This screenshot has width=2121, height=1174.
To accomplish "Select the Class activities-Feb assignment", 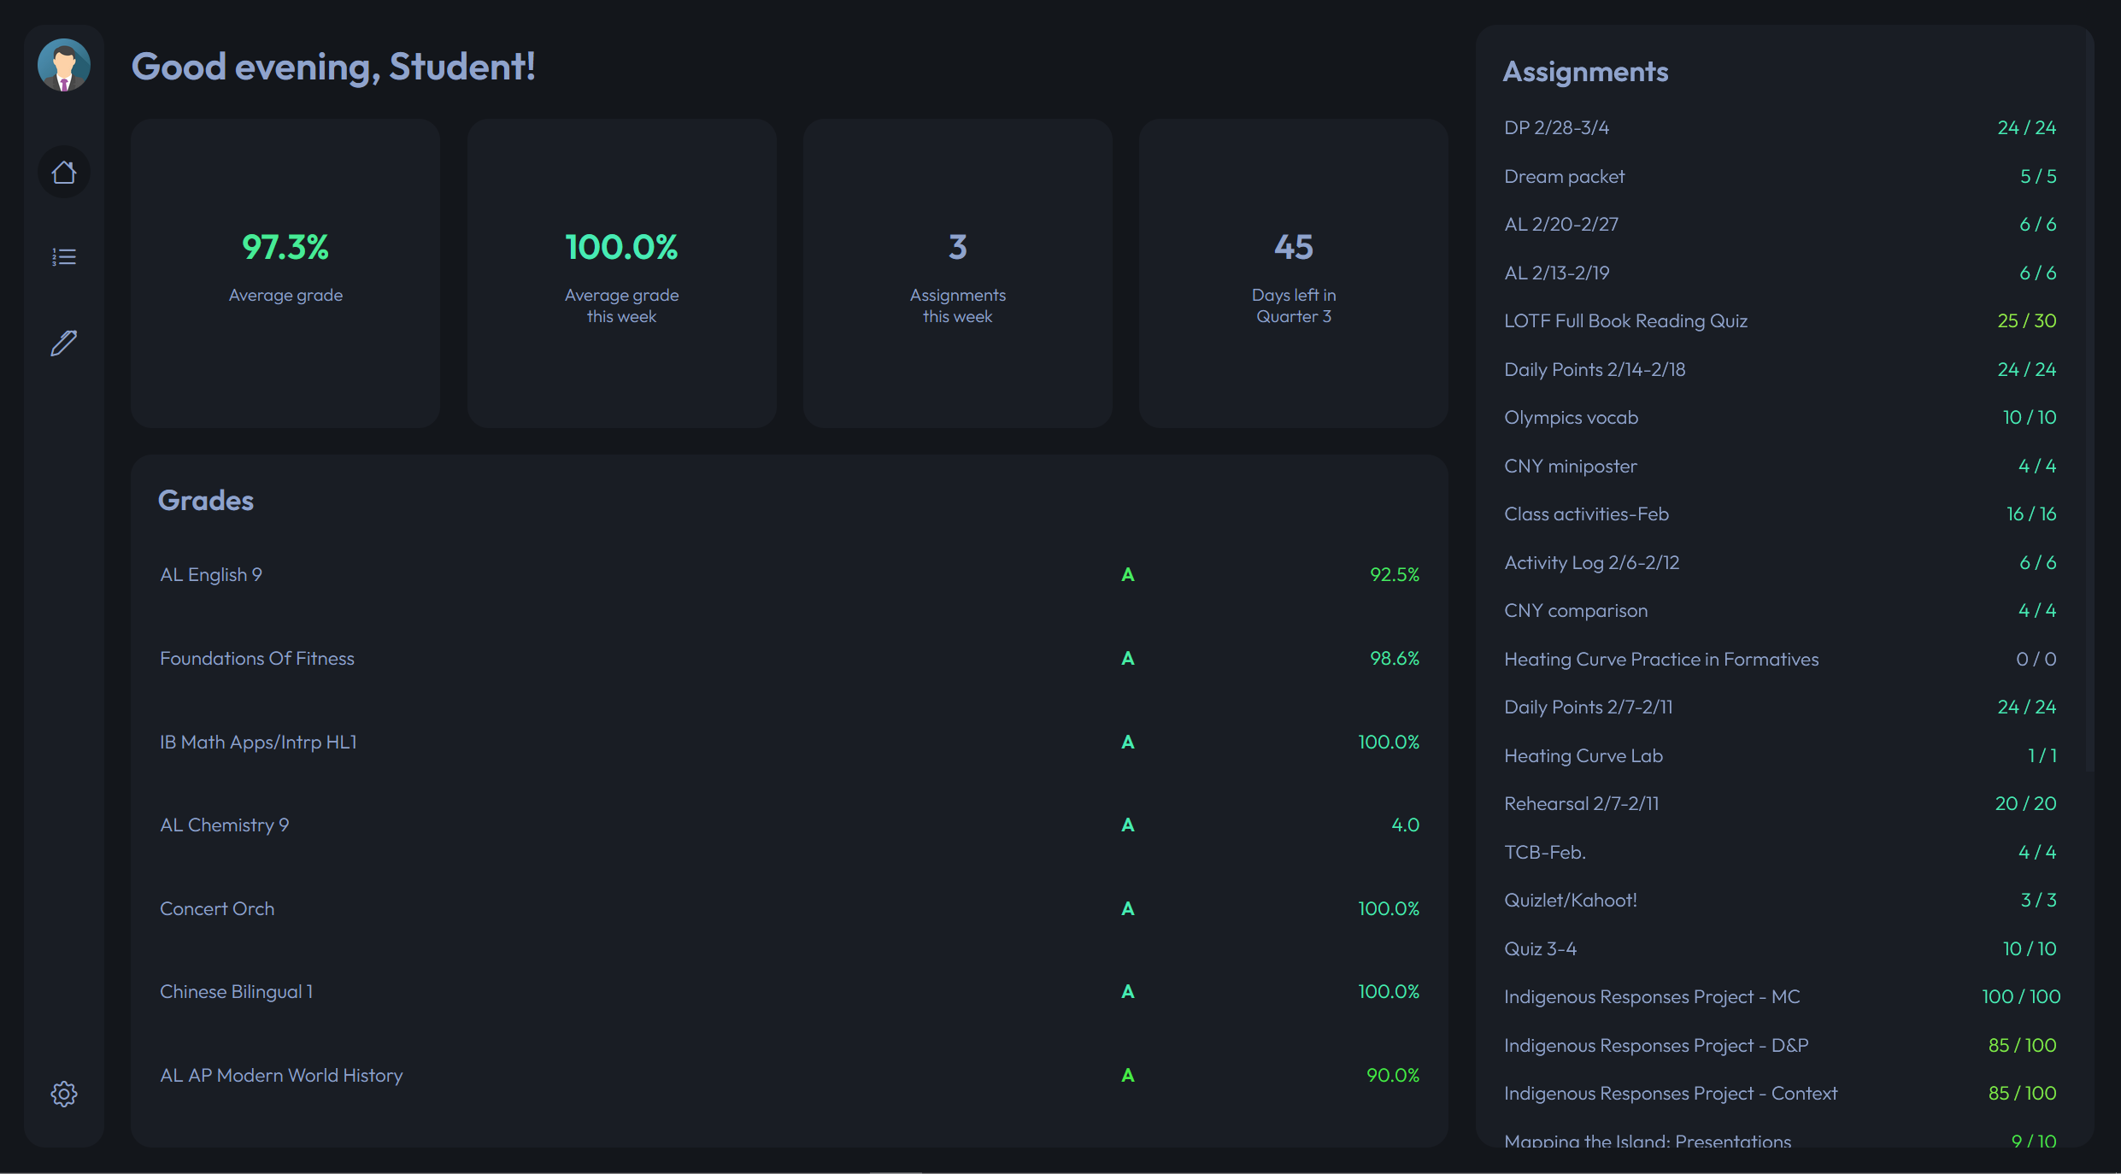I will [x=1780, y=514].
